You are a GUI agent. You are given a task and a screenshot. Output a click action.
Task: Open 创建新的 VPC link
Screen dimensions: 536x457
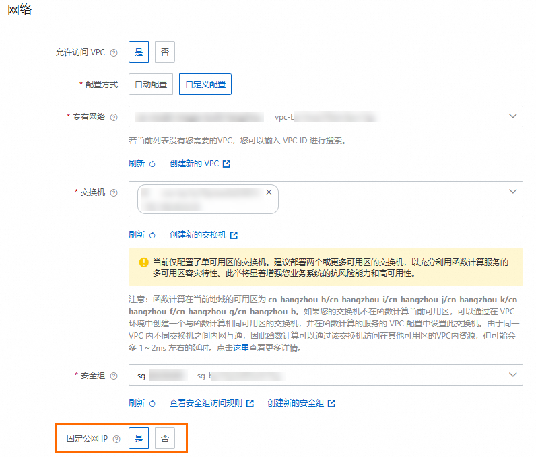194,164
